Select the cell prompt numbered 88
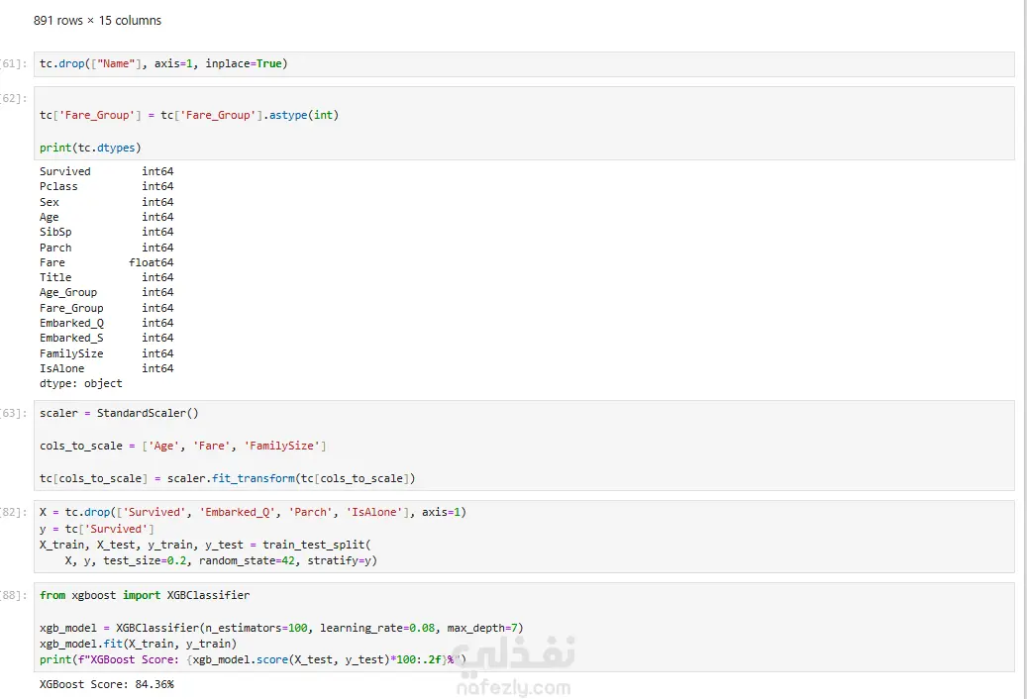Image resolution: width=1027 pixels, height=699 pixels. click(x=14, y=596)
